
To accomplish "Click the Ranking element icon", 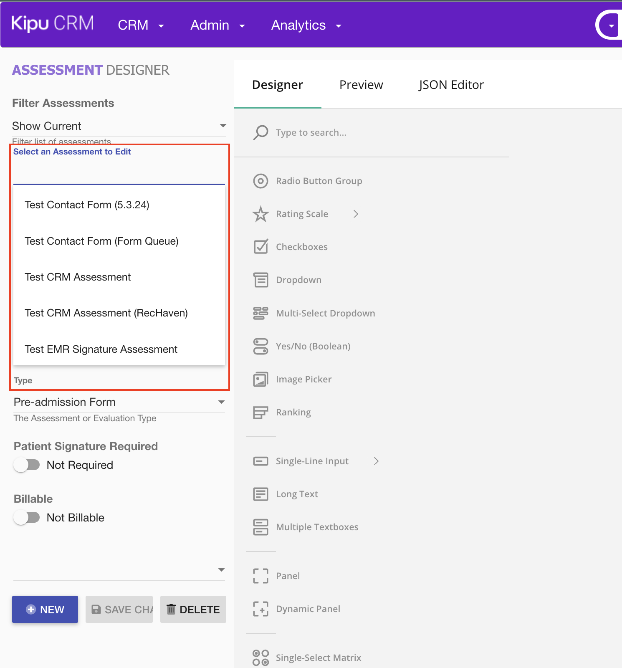I will (260, 412).
